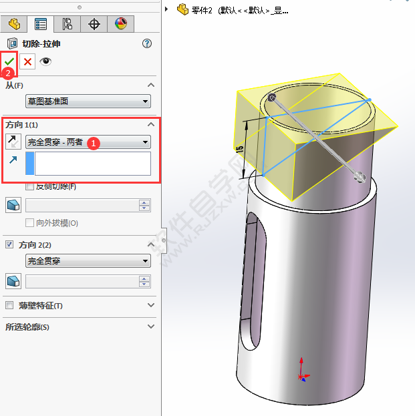The height and width of the screenshot is (416, 415).
Task: Click the Direction 2 draft angle field
Action: tap(82, 282)
